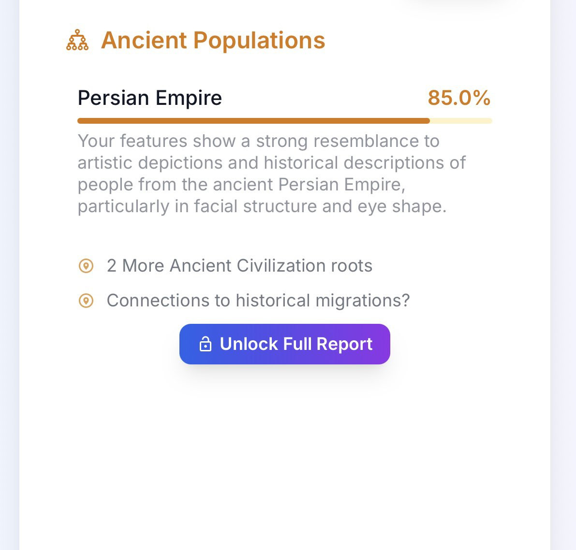Click the pin icon beside historical migrations

pyautogui.click(x=86, y=301)
